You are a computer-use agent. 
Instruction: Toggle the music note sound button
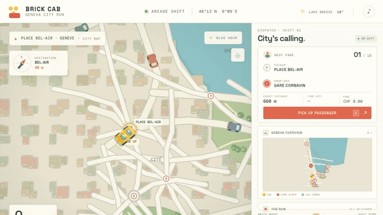369,11
